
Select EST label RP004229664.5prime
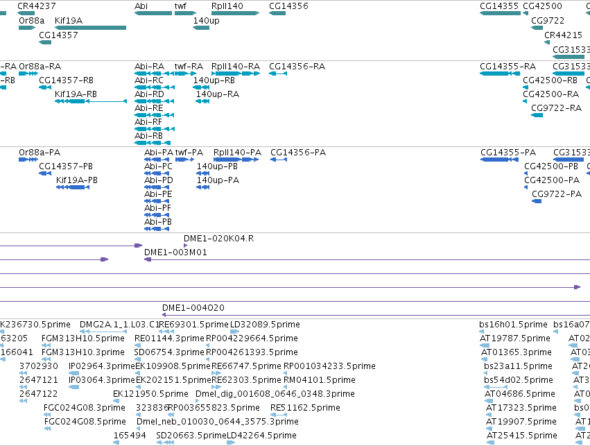(x=252, y=338)
